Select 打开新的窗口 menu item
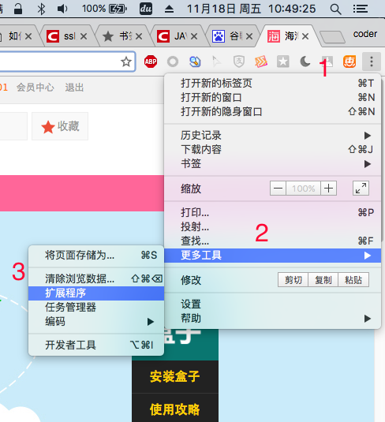The width and height of the screenshot is (385, 422). pos(272,97)
